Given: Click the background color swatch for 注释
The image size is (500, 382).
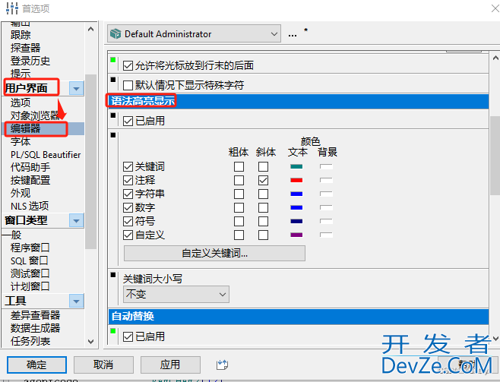Looking at the screenshot, I should pyautogui.click(x=326, y=180).
